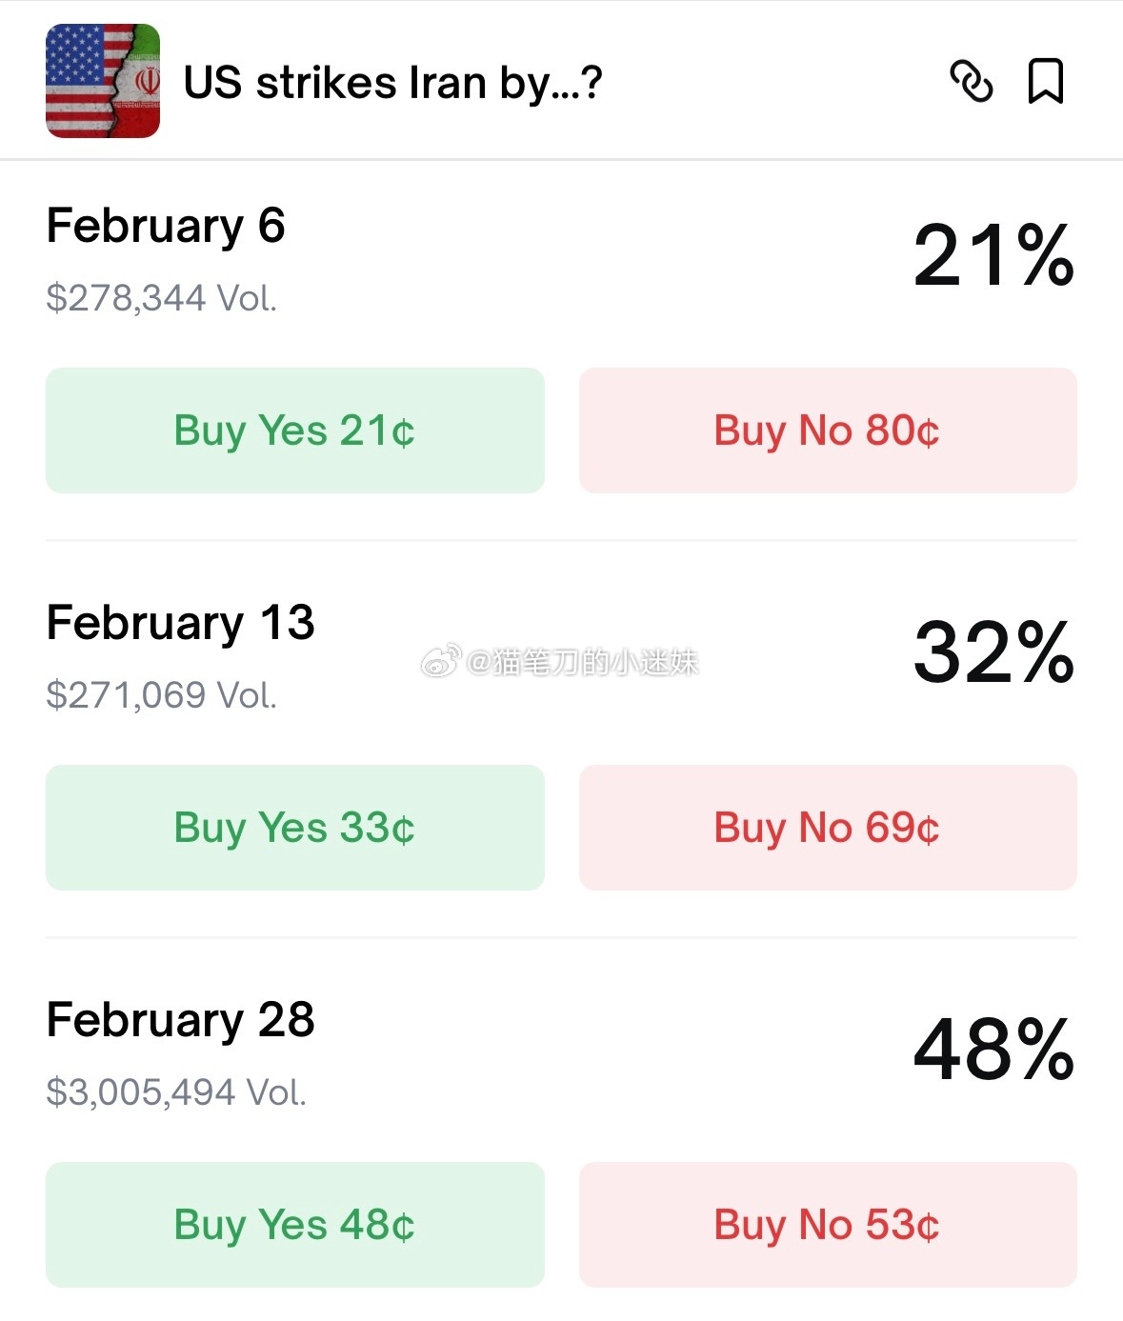
Task: Click the 48% probability for February 28
Action: click(993, 1050)
